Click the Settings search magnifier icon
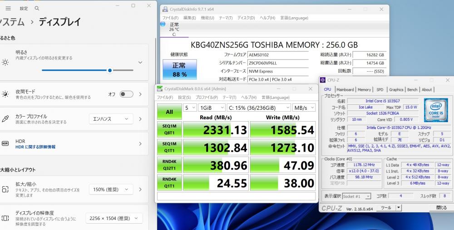 pos(37,8)
